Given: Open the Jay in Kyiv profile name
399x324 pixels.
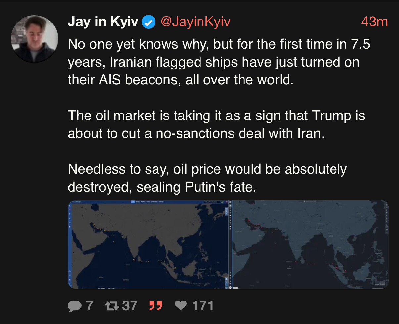Looking at the screenshot, I should pos(103,22).
